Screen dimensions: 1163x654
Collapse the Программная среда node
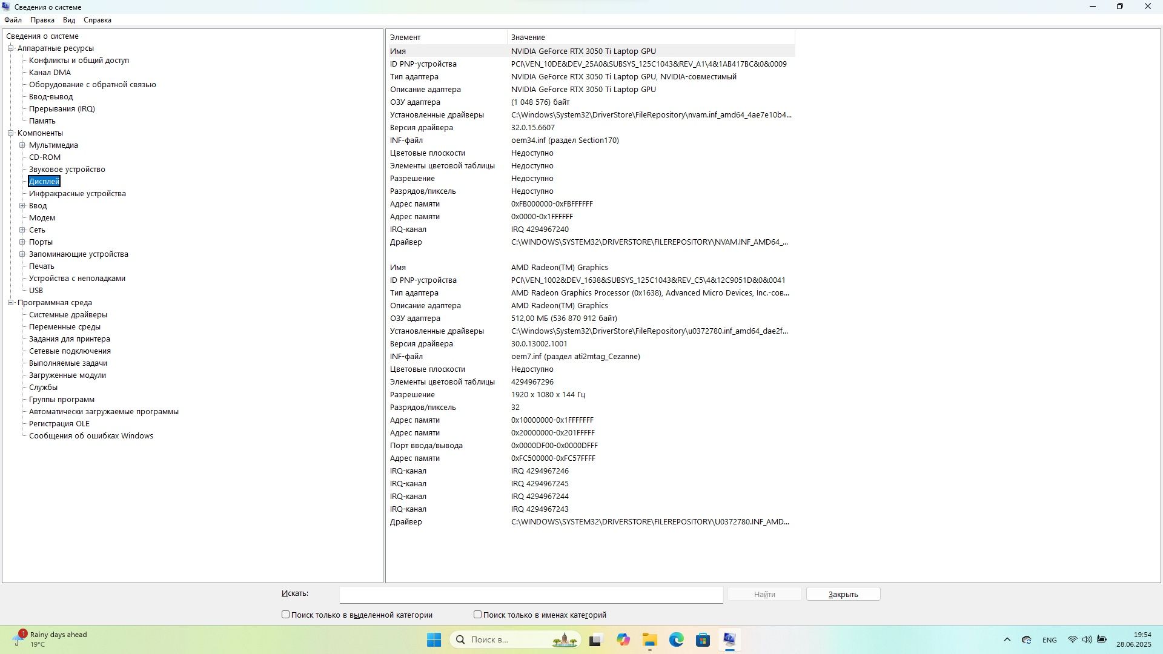(x=10, y=303)
